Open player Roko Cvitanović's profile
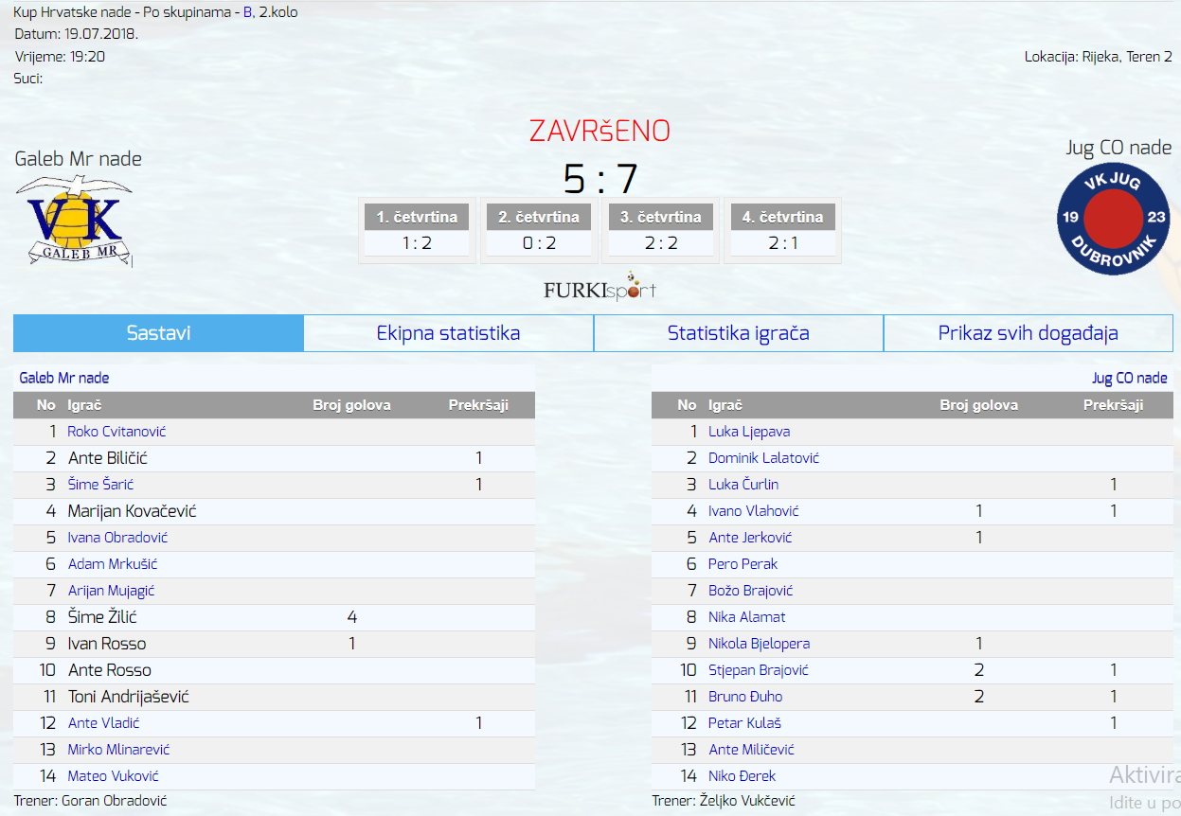The image size is (1181, 816). 116,432
